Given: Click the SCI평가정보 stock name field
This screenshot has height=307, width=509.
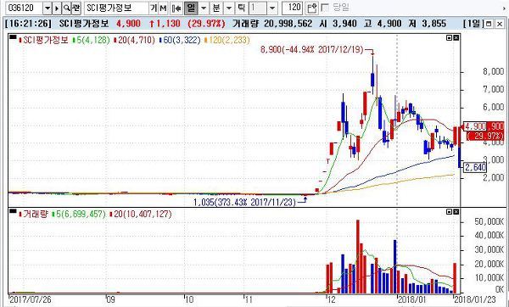Looking at the screenshot, I should click(116, 8).
